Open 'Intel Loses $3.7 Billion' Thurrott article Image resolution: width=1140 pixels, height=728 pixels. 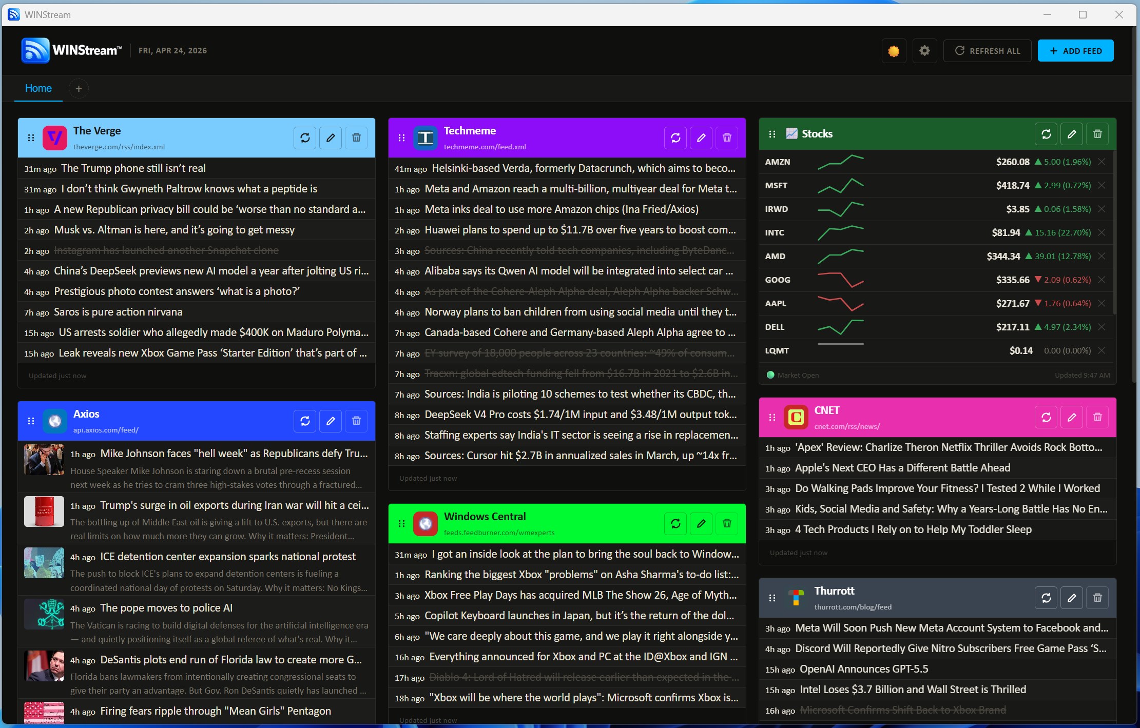point(913,690)
